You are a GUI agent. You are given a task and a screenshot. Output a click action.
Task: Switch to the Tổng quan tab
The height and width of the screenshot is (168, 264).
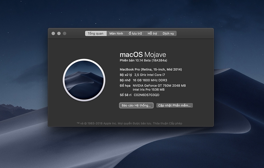click(96, 34)
